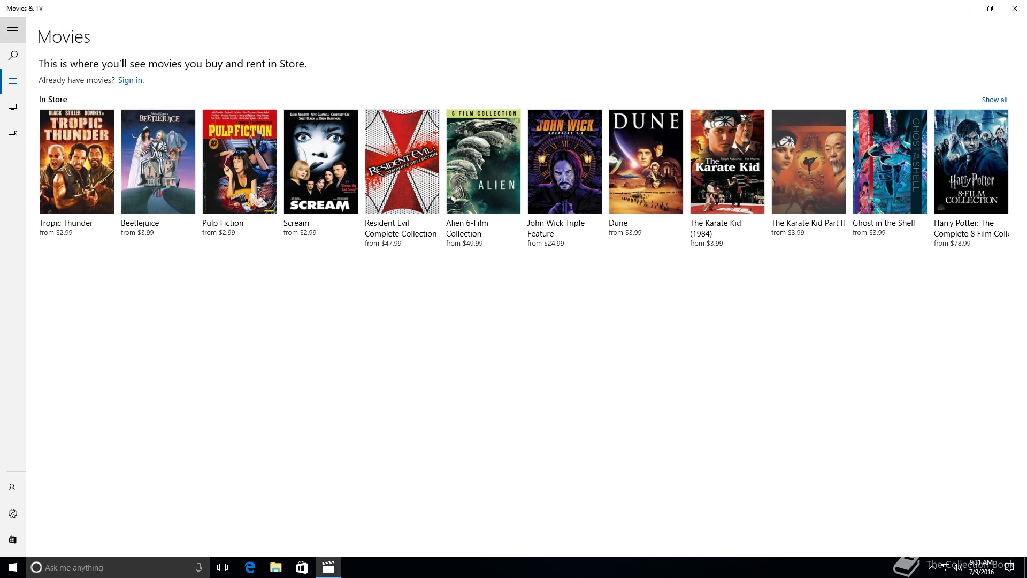Click the Cortana 'Ask me anything' search box
The width and height of the screenshot is (1027, 578).
117,567
